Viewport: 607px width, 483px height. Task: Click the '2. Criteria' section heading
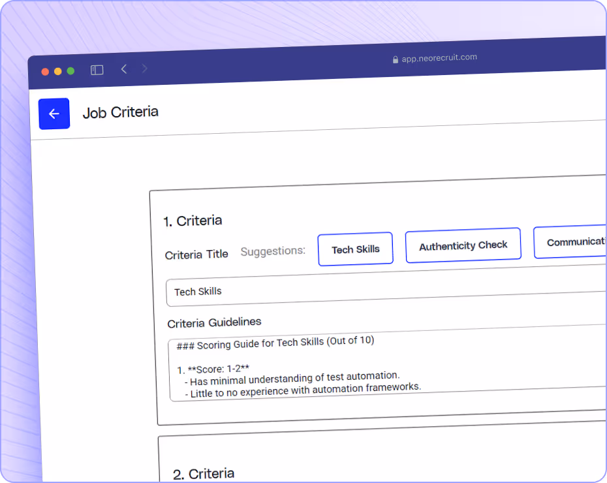click(204, 474)
